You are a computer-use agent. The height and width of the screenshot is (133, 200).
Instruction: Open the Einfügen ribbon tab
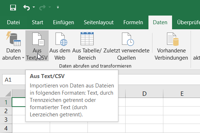tap(64, 22)
